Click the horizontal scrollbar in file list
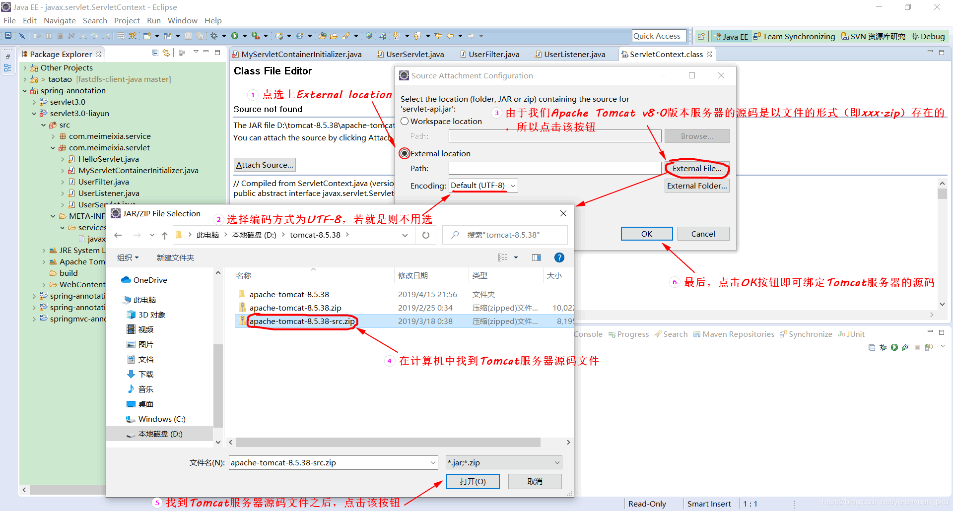The image size is (953, 511). (388, 442)
